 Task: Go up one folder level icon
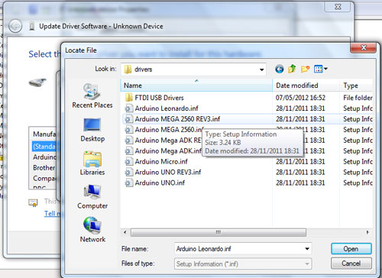pyautogui.click(x=292, y=69)
